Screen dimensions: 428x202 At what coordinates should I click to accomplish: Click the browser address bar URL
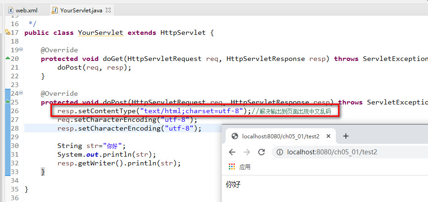[332, 152]
